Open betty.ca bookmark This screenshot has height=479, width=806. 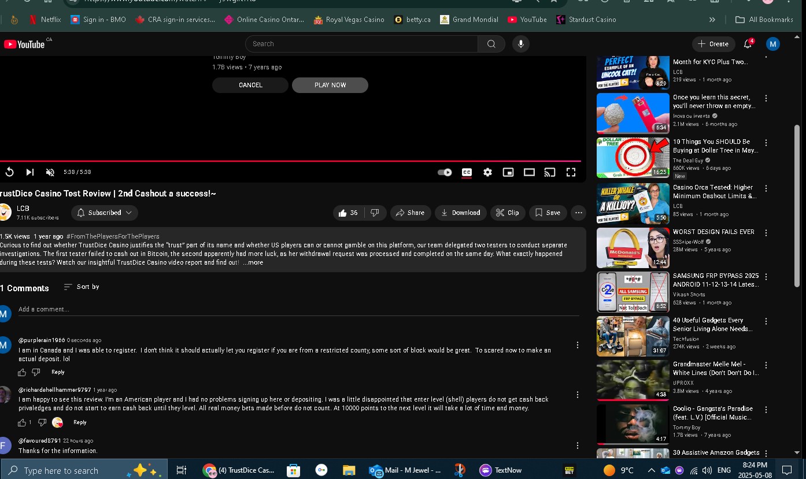412,20
